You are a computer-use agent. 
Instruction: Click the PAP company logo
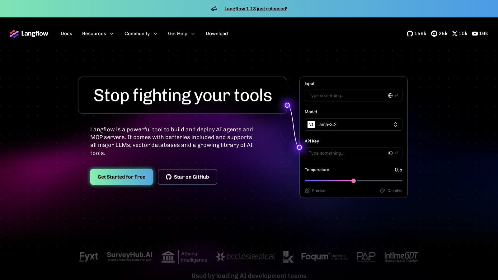(x=366, y=257)
